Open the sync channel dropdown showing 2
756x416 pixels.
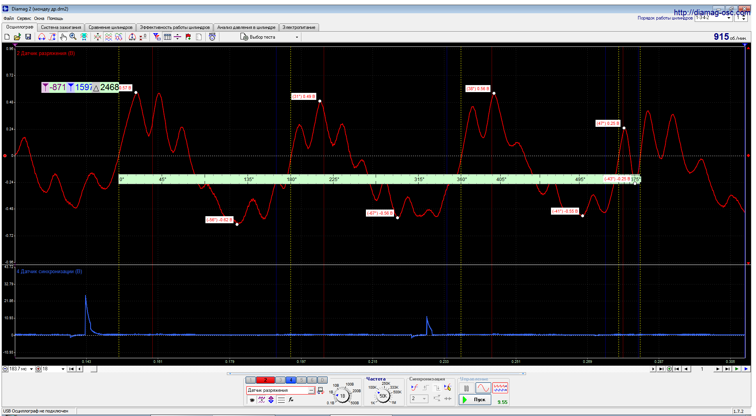click(419, 398)
